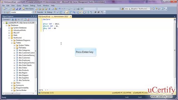Toggle Include Actual Execution Plan

(71, 12)
